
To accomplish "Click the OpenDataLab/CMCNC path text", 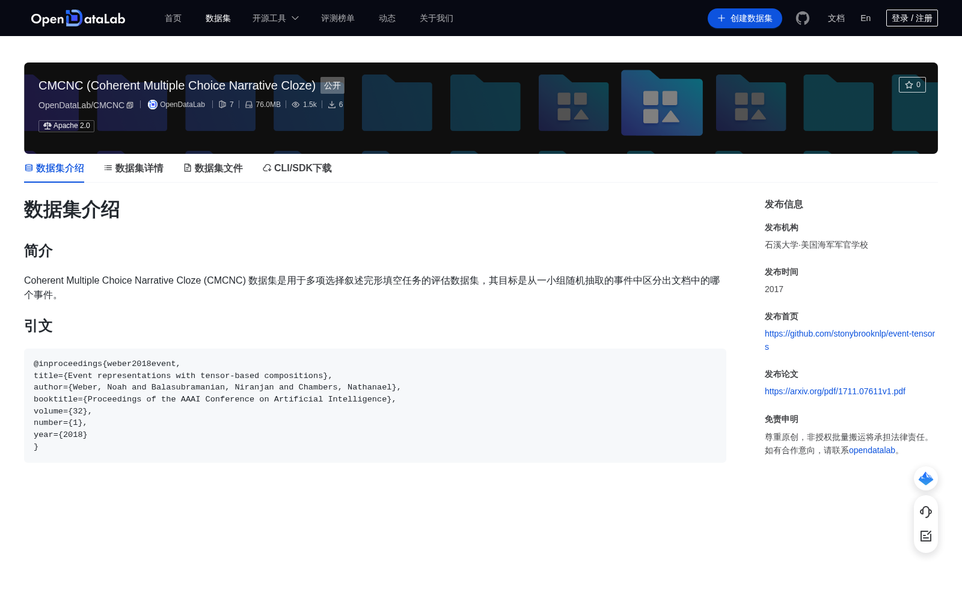I will click(x=81, y=105).
